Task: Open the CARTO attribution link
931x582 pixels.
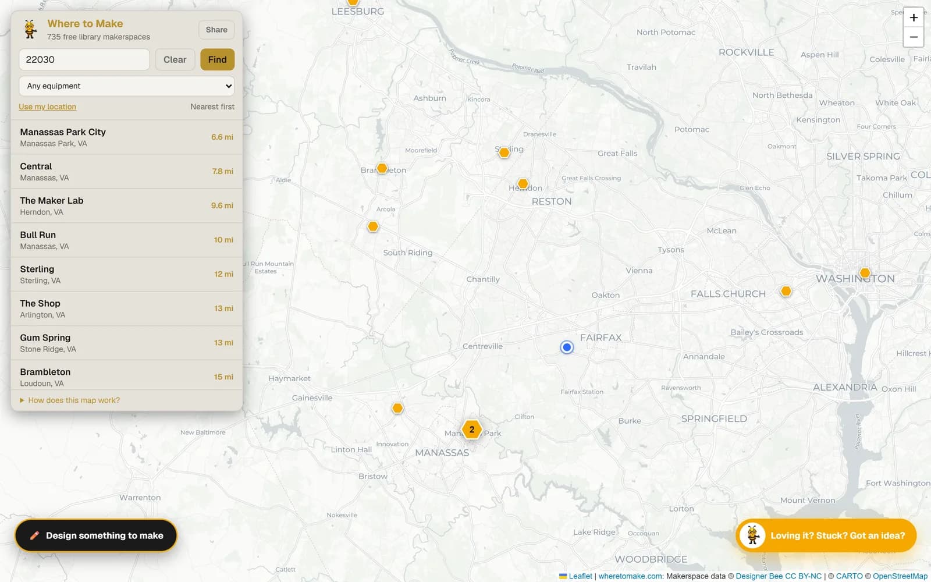Action: (850, 576)
